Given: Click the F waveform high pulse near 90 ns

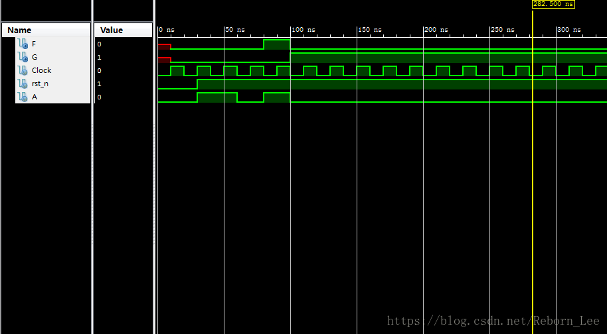Looking at the screenshot, I should (277, 44).
